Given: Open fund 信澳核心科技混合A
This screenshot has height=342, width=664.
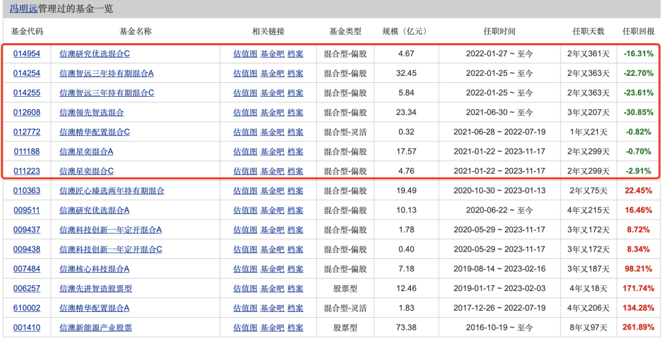Looking at the screenshot, I should click(94, 268).
